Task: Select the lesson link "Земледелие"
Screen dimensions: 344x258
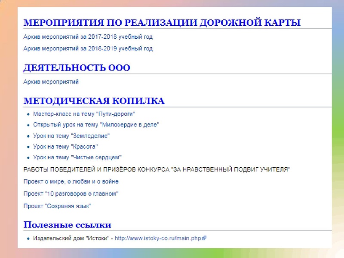Action: coord(71,135)
